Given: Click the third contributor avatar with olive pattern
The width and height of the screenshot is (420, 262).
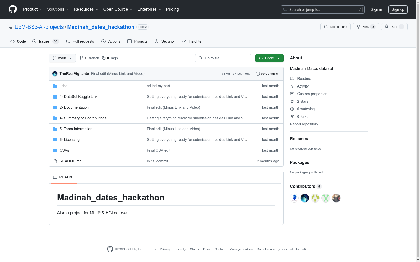Looking at the screenshot, I should coord(315,198).
